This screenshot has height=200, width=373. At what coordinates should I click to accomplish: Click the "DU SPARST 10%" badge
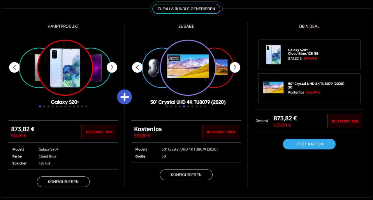[99, 132]
